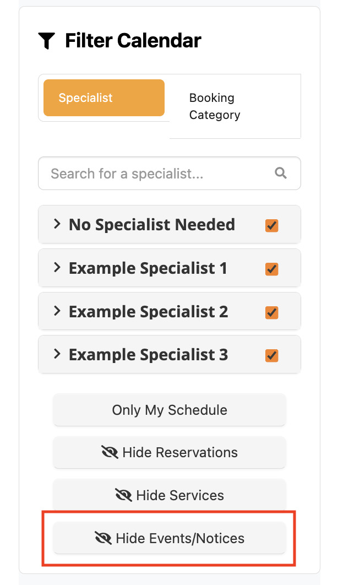Screen dimensions: 338x585
Task: Select the Specialist tab
Action: tap(103, 97)
